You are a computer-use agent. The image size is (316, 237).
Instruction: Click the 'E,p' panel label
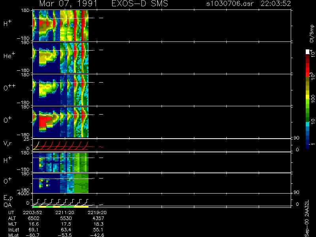point(8,198)
